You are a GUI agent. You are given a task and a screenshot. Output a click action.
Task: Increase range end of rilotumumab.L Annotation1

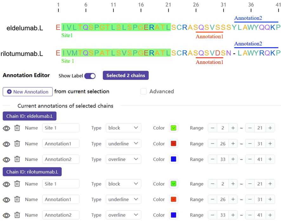[270, 199]
